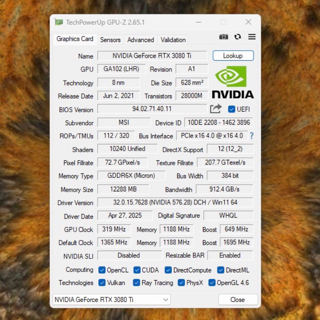
Task: Select the GPU Clock value field
Action: pos(114,229)
